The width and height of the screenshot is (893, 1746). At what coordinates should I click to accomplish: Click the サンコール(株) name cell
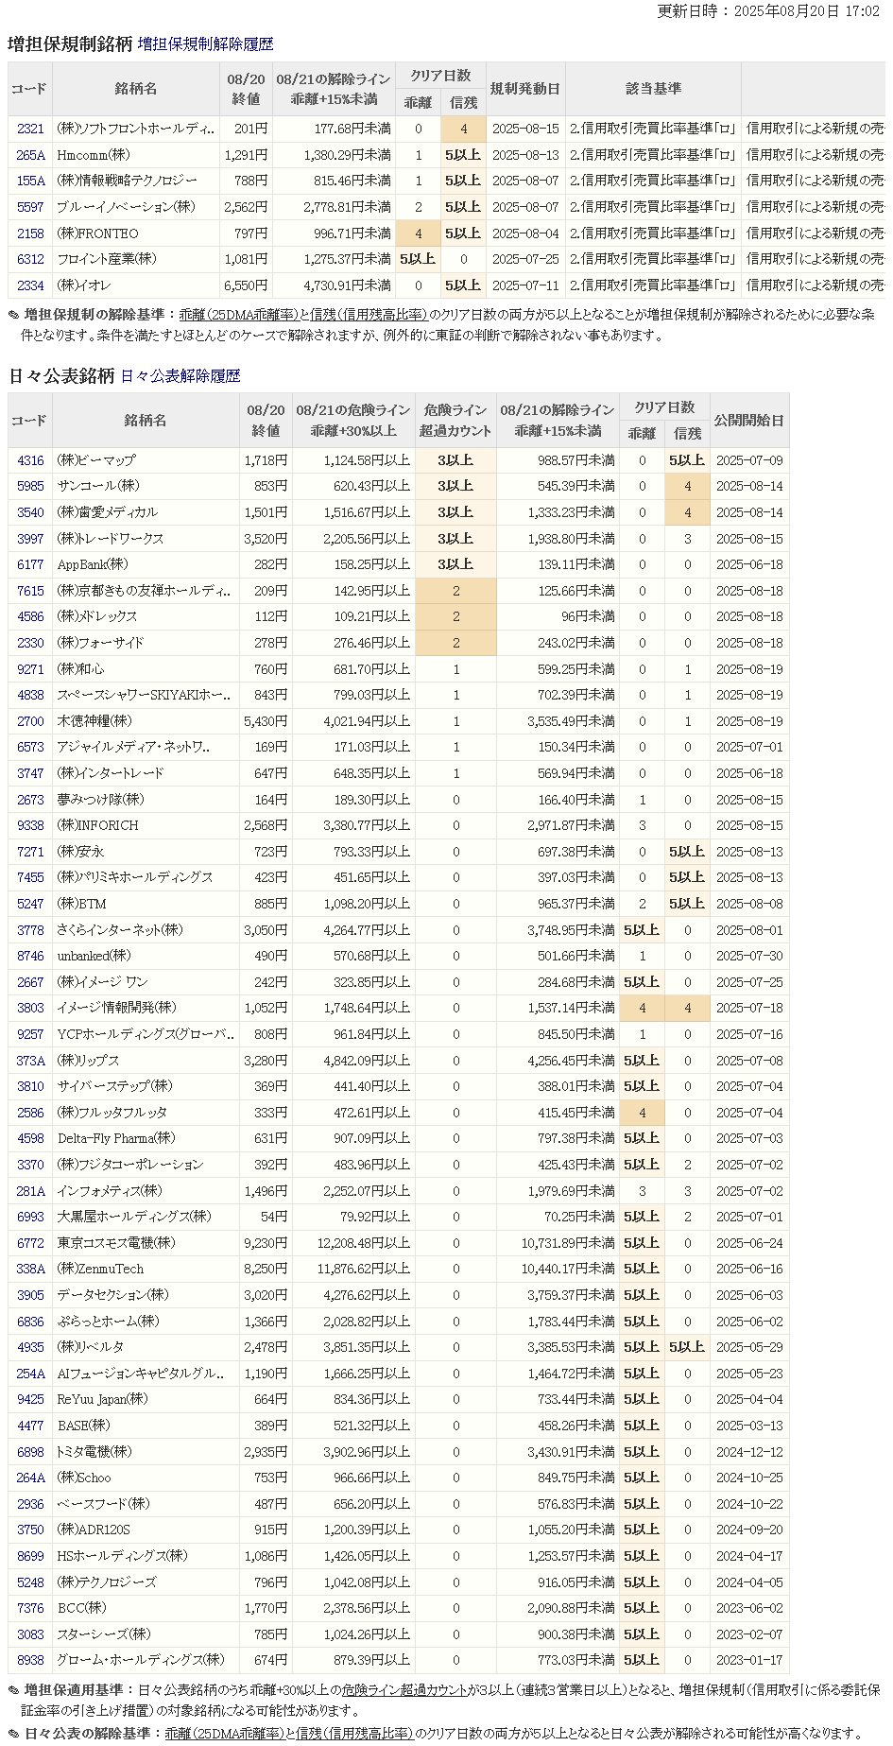point(145,486)
